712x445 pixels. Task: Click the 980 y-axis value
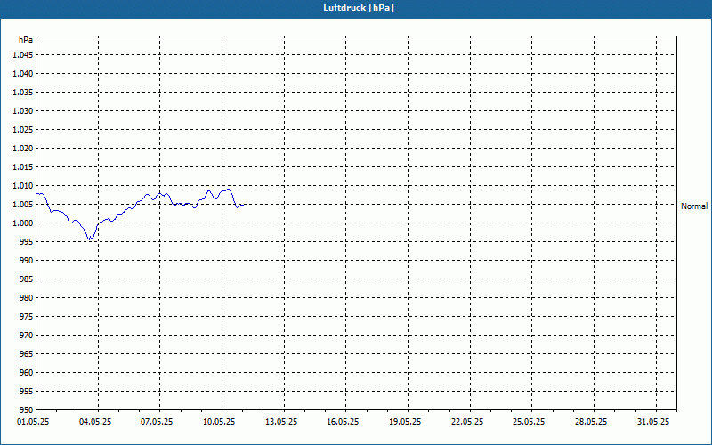click(27, 298)
